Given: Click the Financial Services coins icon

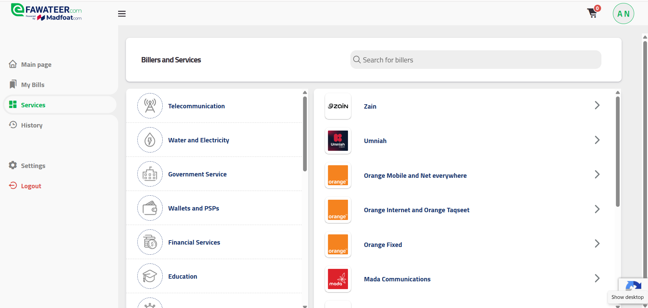Looking at the screenshot, I should point(150,242).
